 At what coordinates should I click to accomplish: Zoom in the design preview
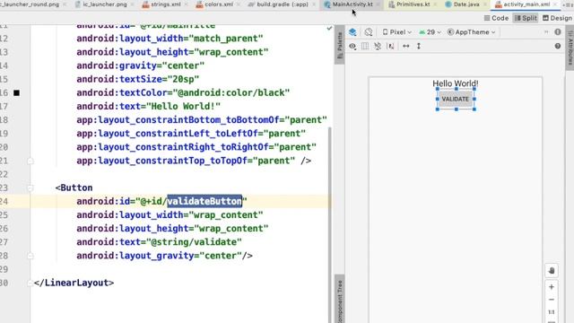552,287
